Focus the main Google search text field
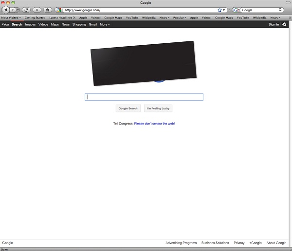The image size is (292, 251). tap(144, 97)
